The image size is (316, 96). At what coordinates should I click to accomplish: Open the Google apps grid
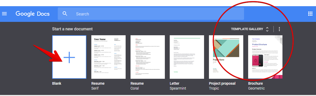310,14
